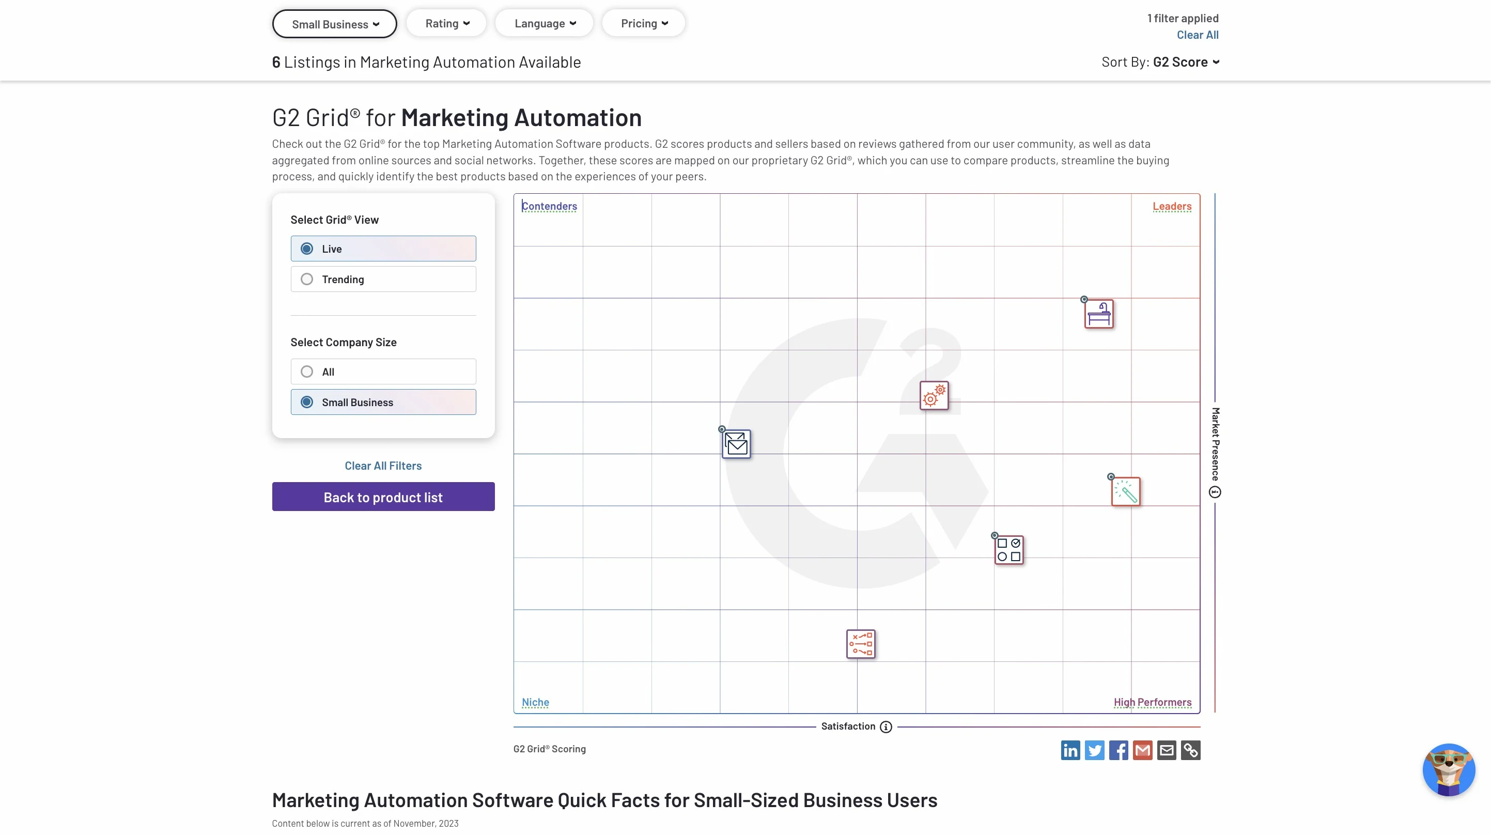This screenshot has height=835, width=1491.
Task: Change the Sort By G2 Score dropdown
Action: click(x=1160, y=62)
